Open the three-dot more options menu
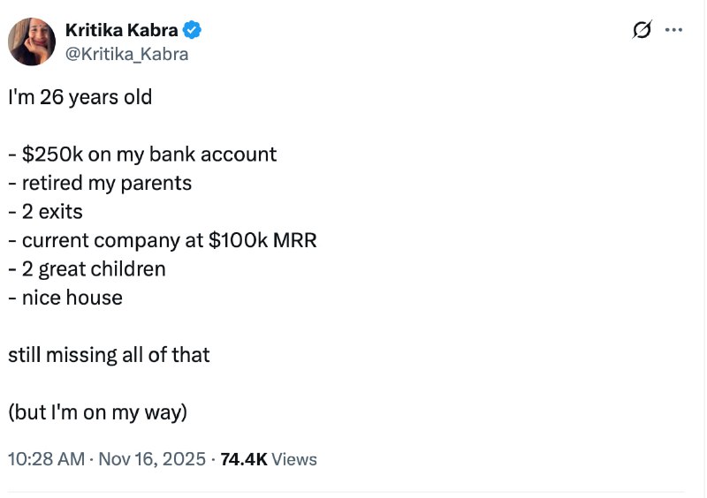707x498 pixels. (x=673, y=30)
